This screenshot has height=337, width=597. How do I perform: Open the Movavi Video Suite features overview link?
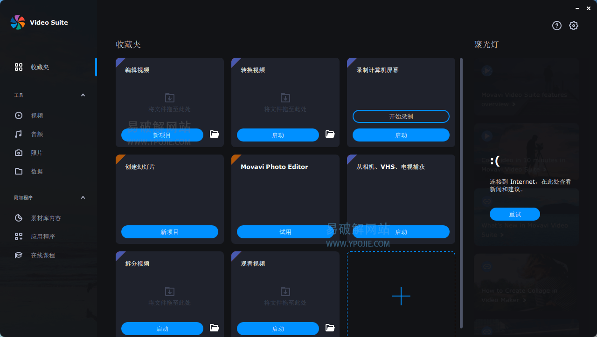[525, 99]
